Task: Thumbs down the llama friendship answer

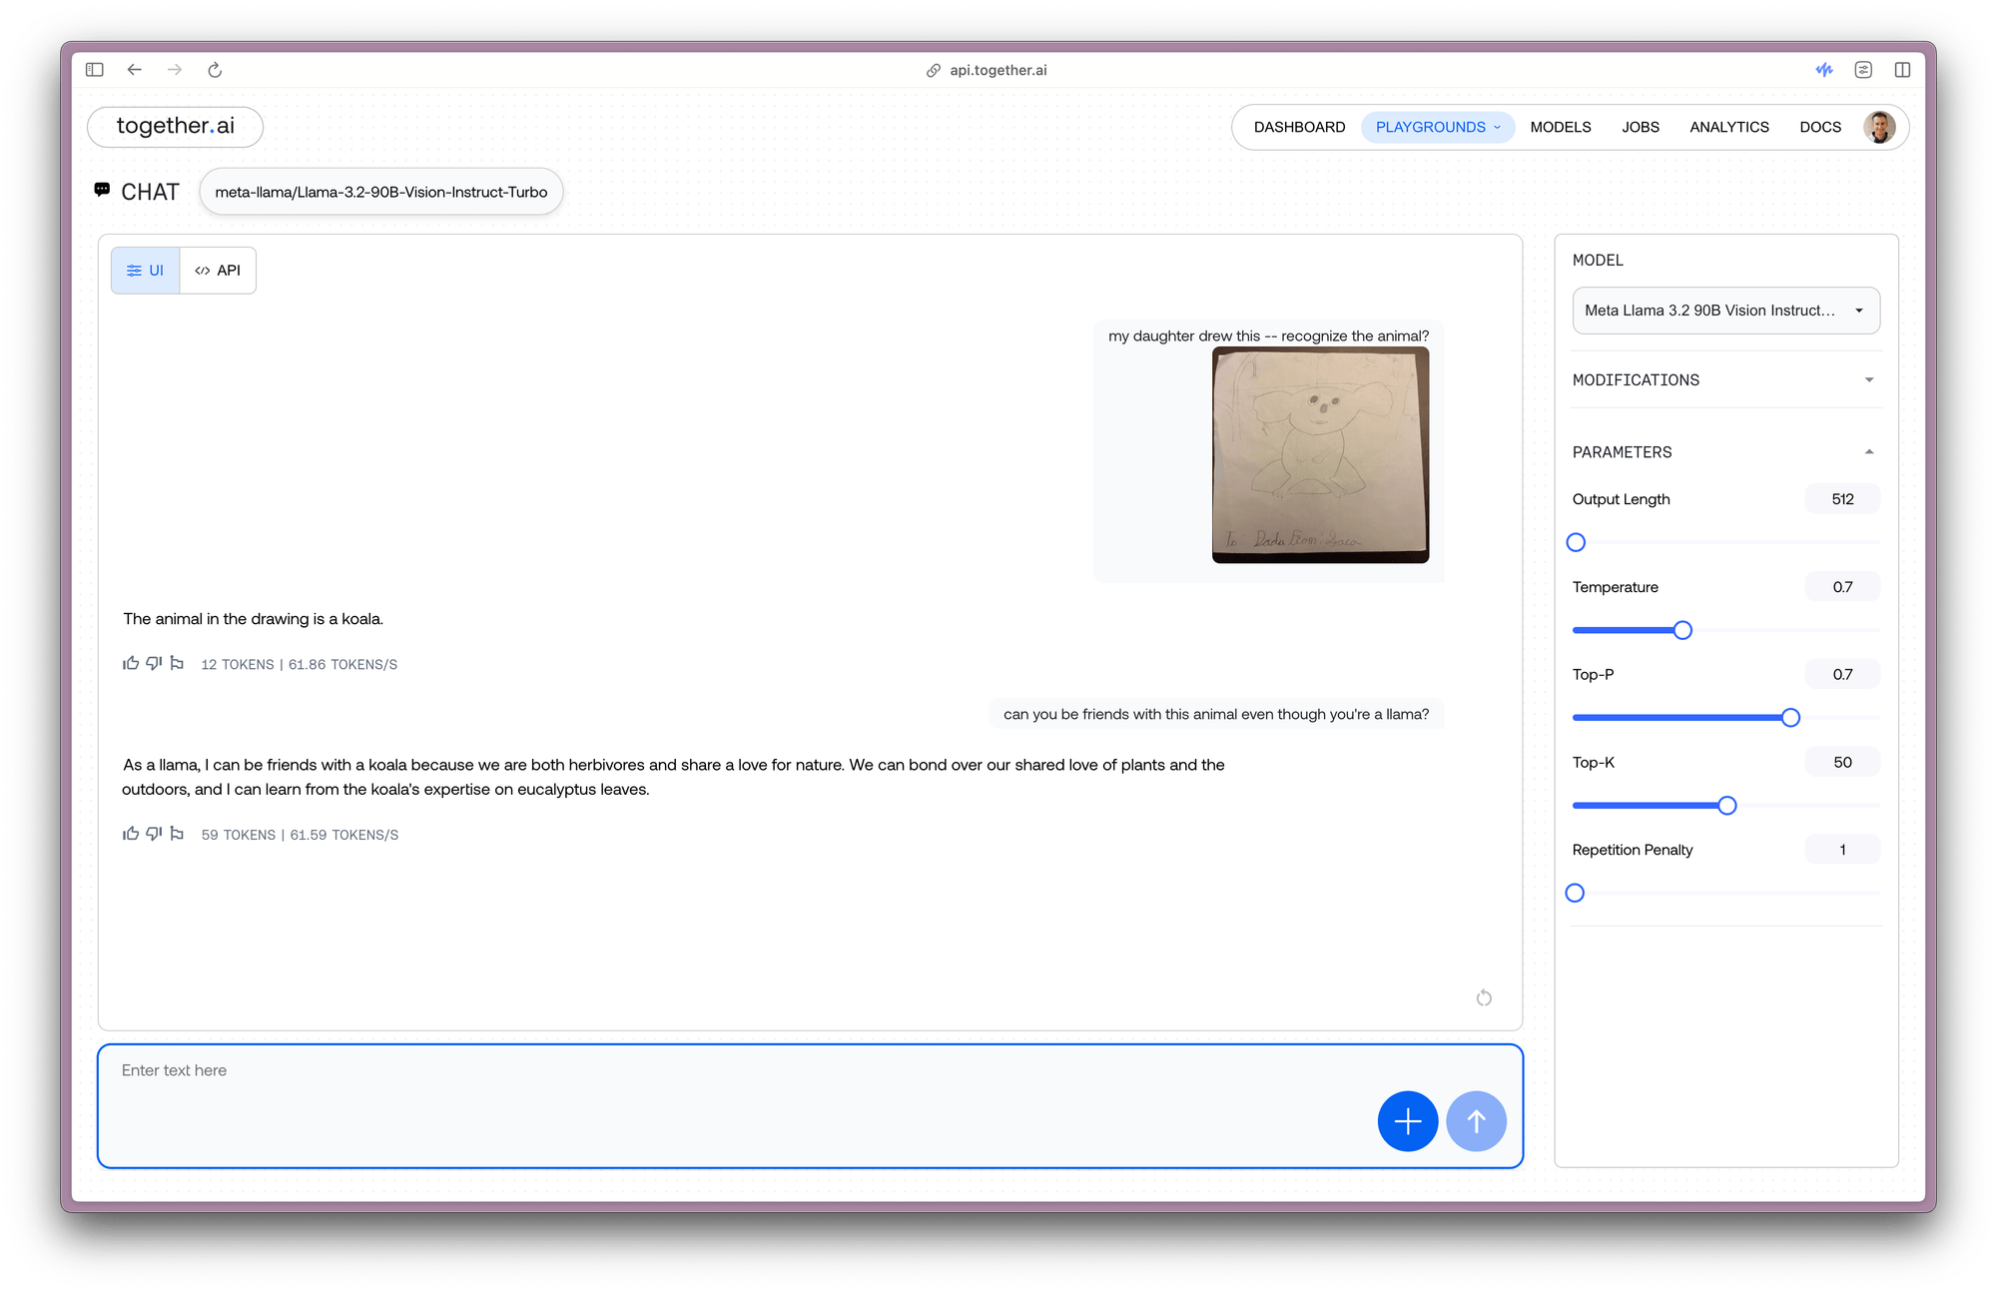Action: pos(154,835)
